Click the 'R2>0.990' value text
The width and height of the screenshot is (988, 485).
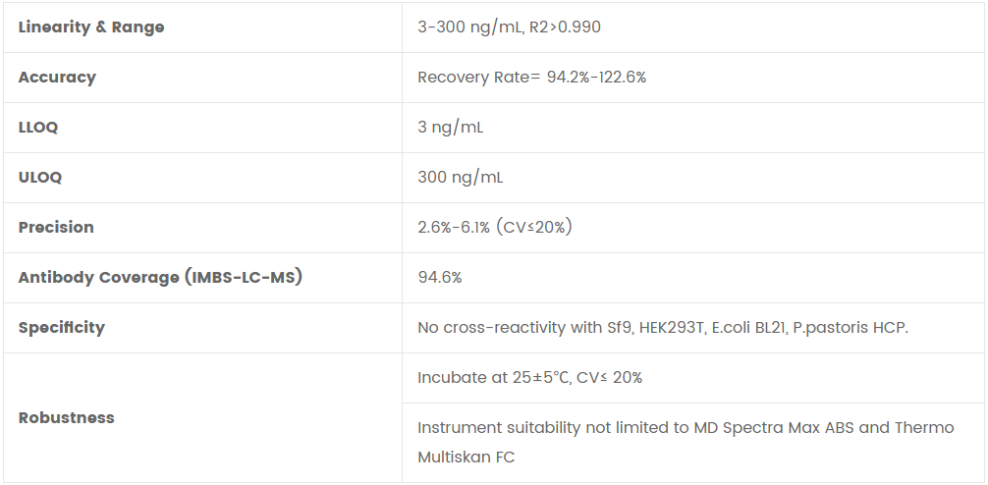coord(564,27)
